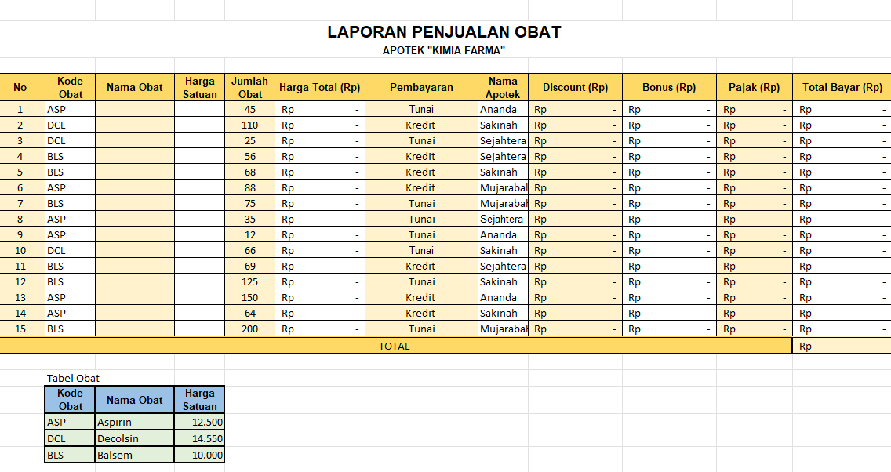The image size is (891, 472).
Task: Click the main table Nama Obat header
Action: point(135,88)
